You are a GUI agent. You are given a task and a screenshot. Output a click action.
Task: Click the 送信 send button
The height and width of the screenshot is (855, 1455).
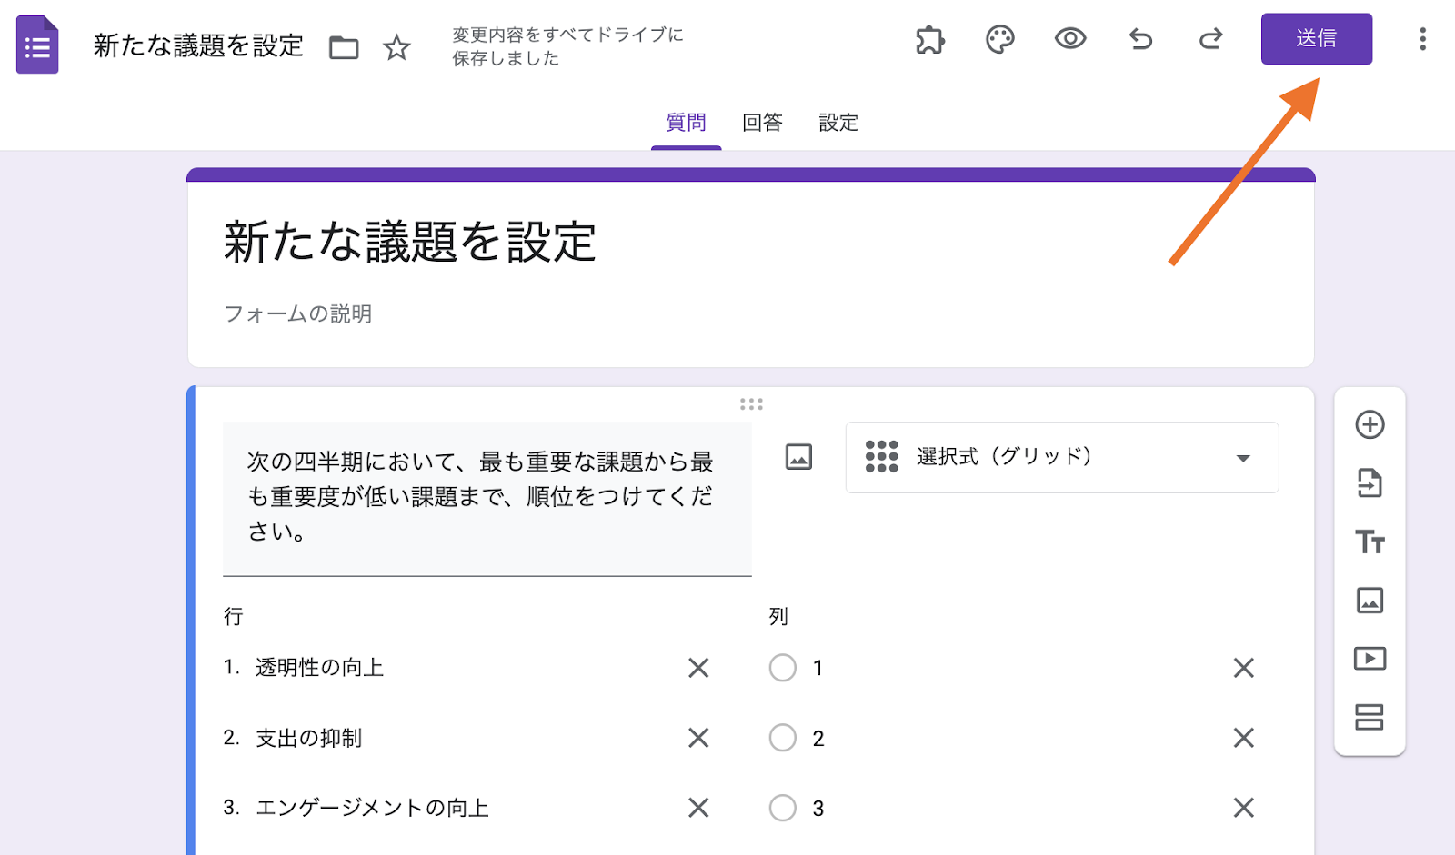1316,39
